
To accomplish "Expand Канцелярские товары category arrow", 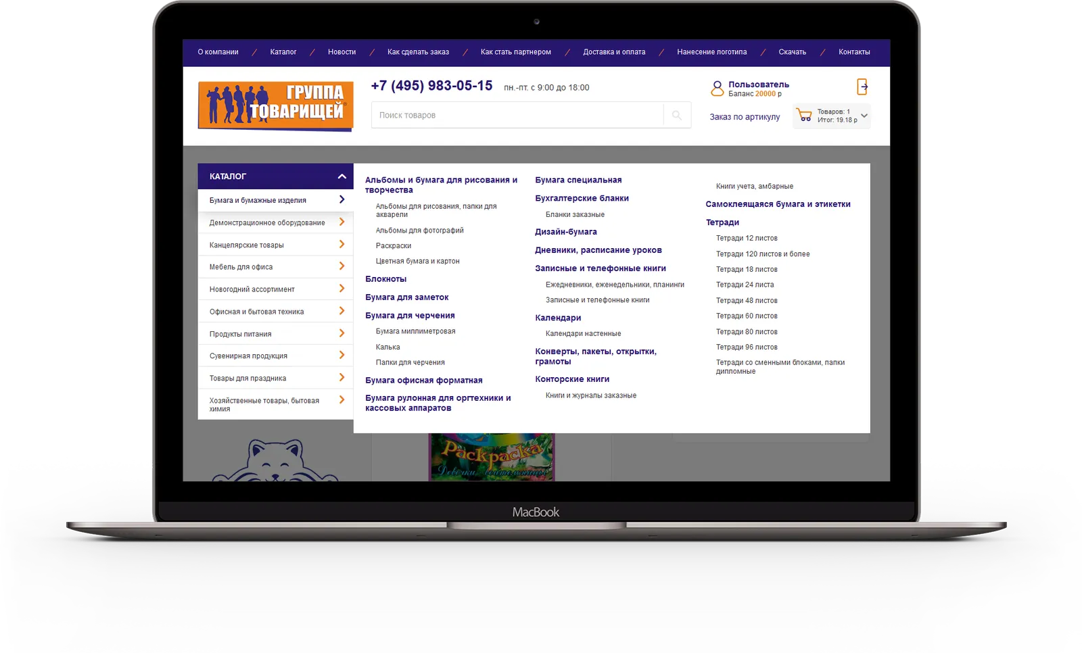I will pos(342,245).
